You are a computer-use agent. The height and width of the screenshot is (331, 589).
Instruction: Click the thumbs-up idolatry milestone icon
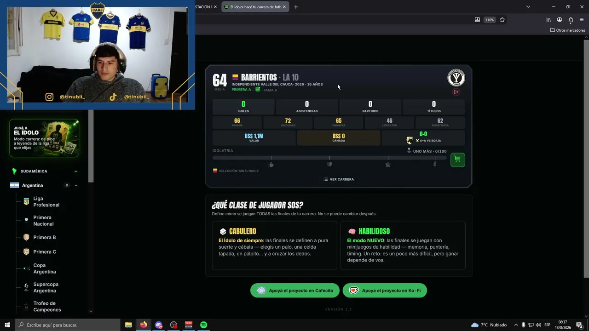pos(271,165)
